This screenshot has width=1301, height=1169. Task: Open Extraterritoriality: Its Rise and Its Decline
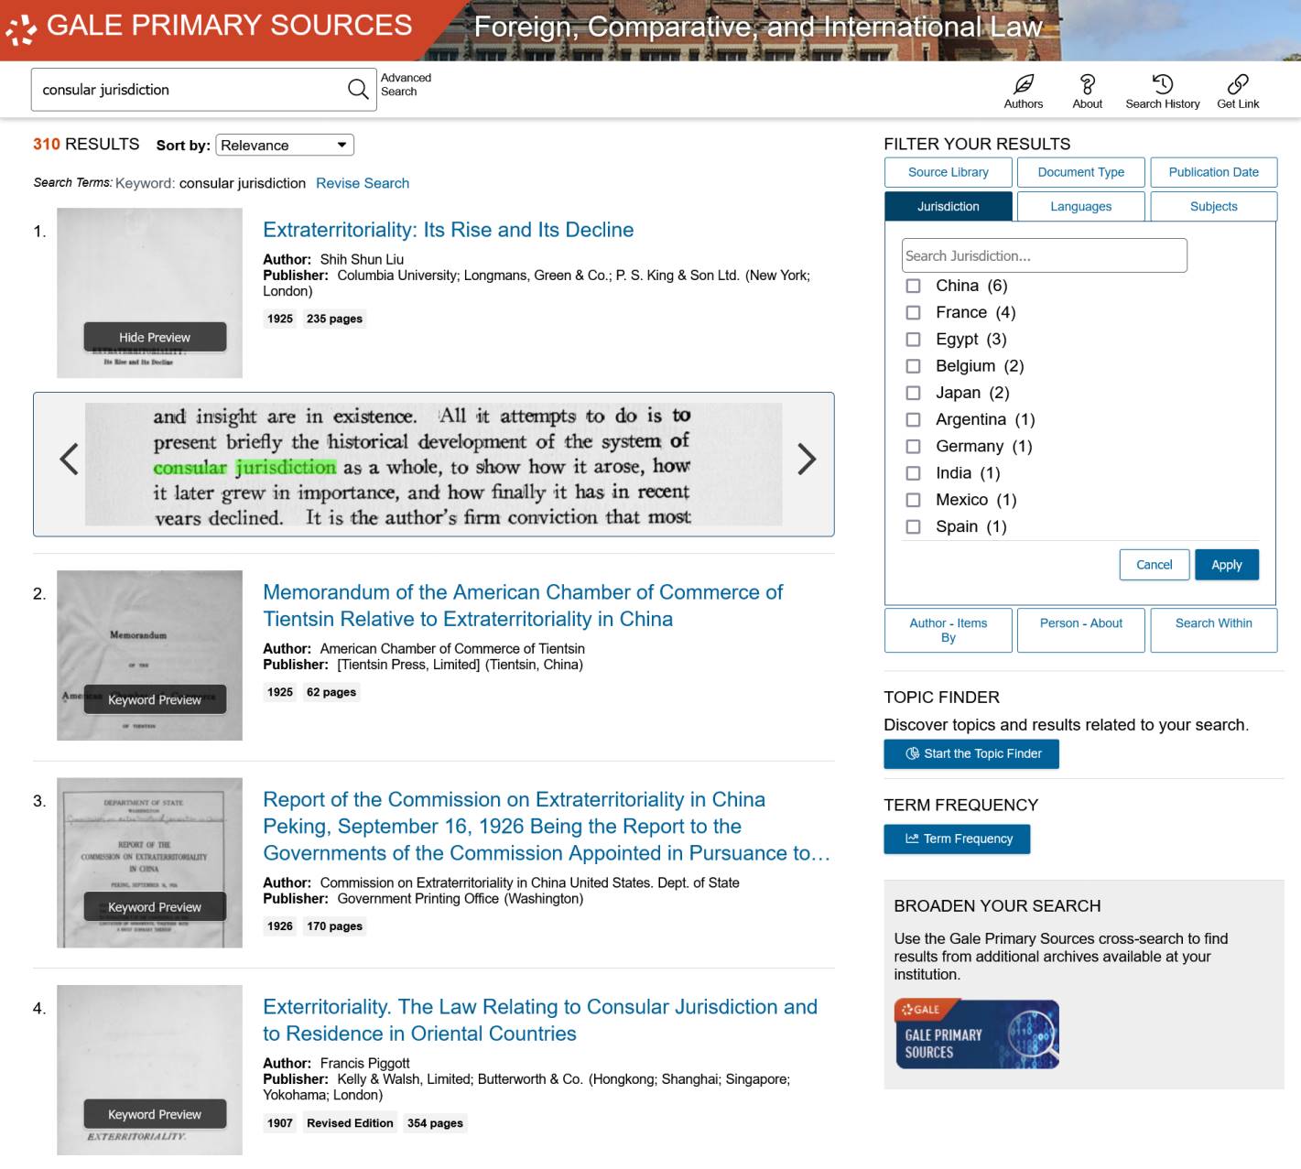click(x=449, y=230)
